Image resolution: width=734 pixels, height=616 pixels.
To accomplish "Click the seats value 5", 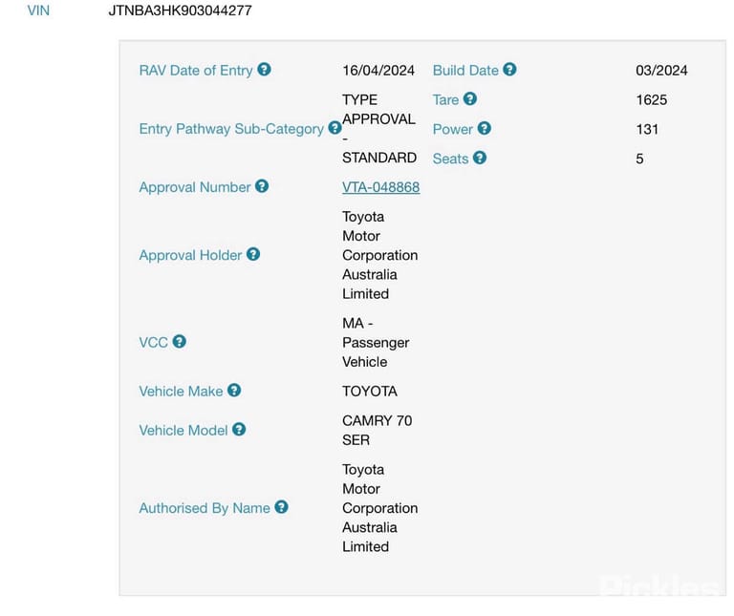I will coord(639,159).
